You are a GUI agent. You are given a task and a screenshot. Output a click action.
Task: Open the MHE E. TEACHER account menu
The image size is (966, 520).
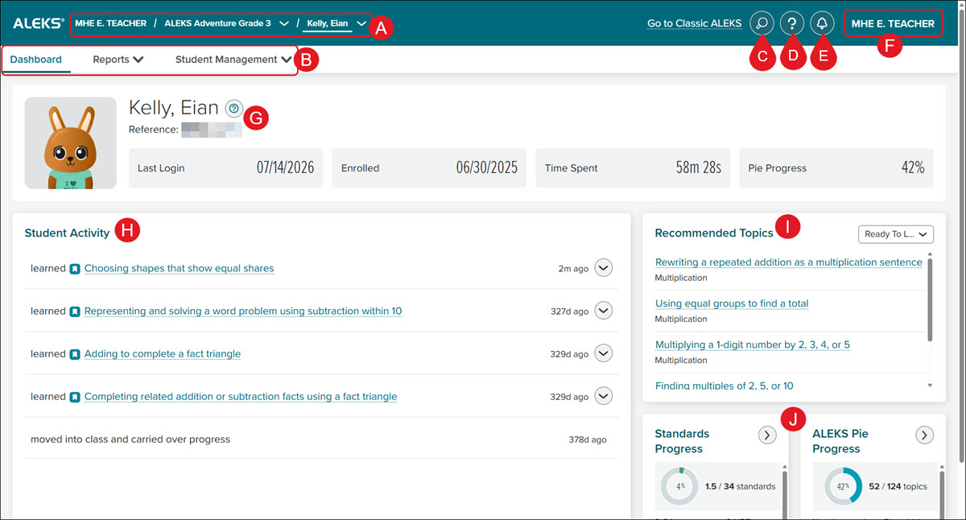[893, 23]
